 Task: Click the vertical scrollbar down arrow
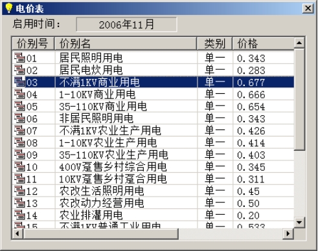click(x=299, y=222)
